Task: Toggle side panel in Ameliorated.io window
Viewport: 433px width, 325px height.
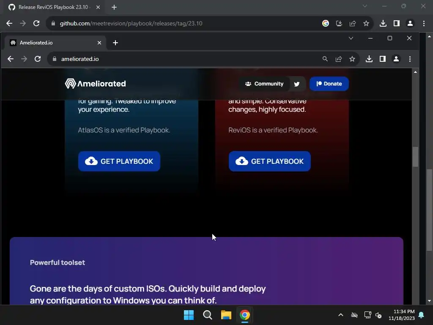Action: 382,59
